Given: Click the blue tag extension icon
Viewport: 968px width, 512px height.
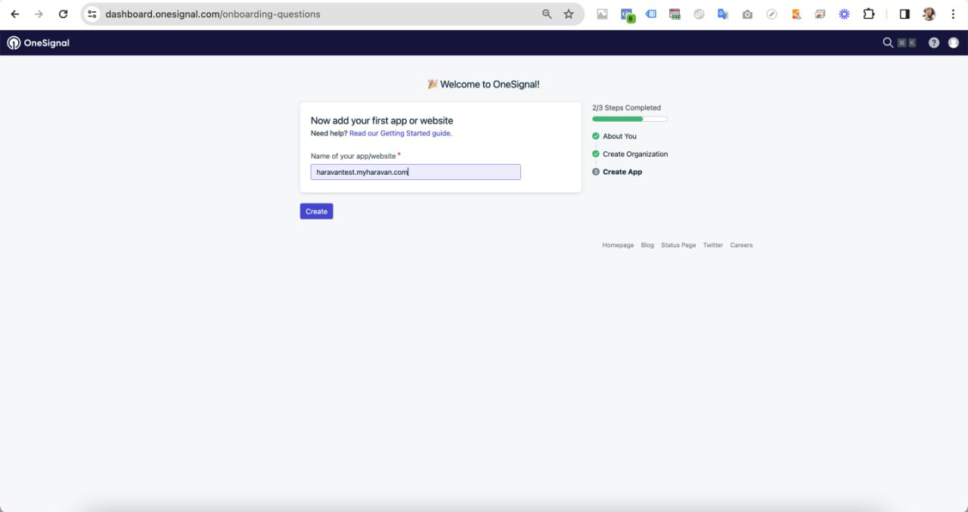Looking at the screenshot, I should click(650, 14).
